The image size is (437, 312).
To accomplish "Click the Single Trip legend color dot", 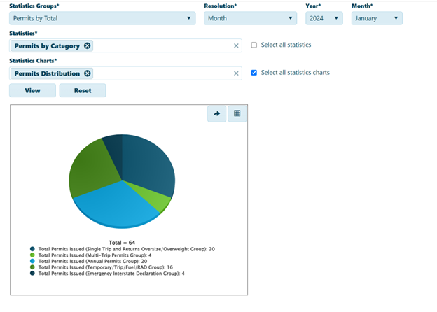I will tap(32, 249).
